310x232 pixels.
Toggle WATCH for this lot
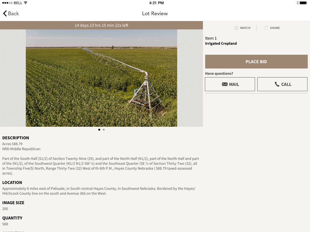point(242,28)
